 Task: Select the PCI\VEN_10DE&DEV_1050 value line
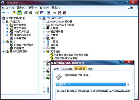(x=93, y=91)
